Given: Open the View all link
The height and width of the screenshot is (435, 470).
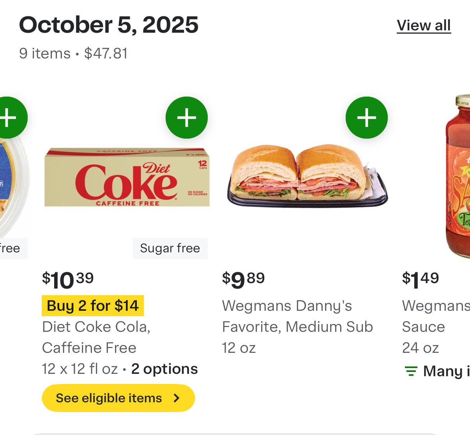Looking at the screenshot, I should click(424, 26).
